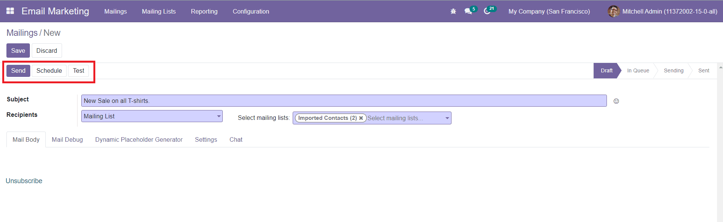Screen dimensions: 723x222
Task: Click the Email Marketing app title
Action: click(55, 11)
